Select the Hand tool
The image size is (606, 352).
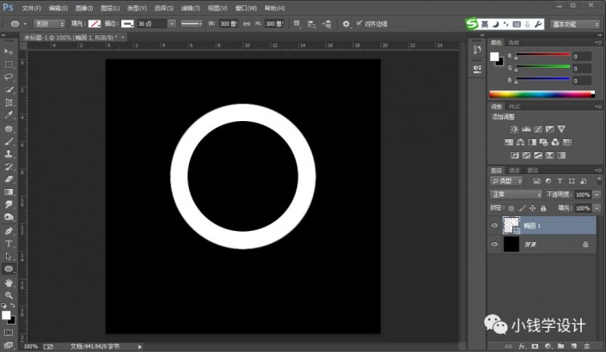pos(9,282)
